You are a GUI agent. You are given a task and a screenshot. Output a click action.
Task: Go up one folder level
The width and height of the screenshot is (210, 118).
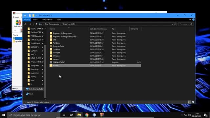37,24
